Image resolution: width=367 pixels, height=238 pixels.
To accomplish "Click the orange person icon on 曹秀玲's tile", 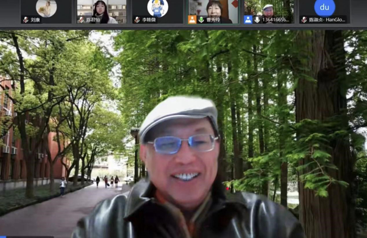I will pos(192,19).
